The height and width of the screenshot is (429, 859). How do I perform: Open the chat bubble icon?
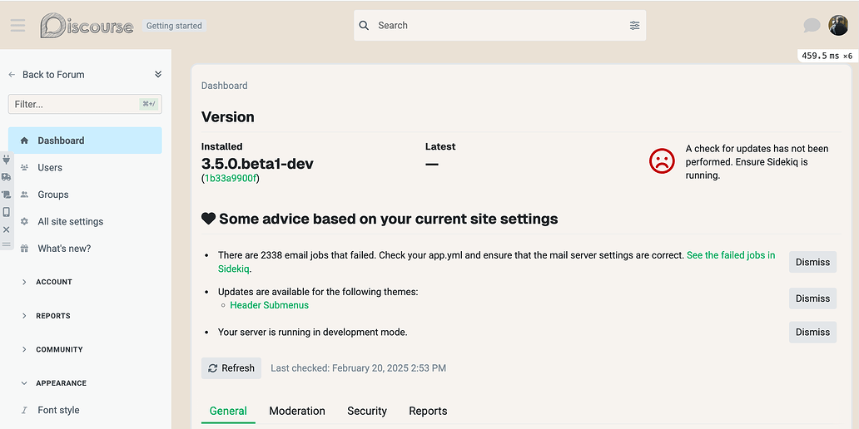[812, 26]
